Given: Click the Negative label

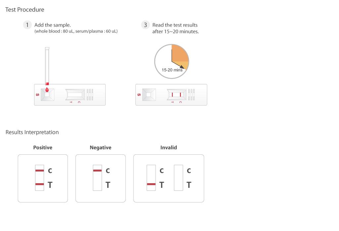Looking at the screenshot, I should click(101, 148).
